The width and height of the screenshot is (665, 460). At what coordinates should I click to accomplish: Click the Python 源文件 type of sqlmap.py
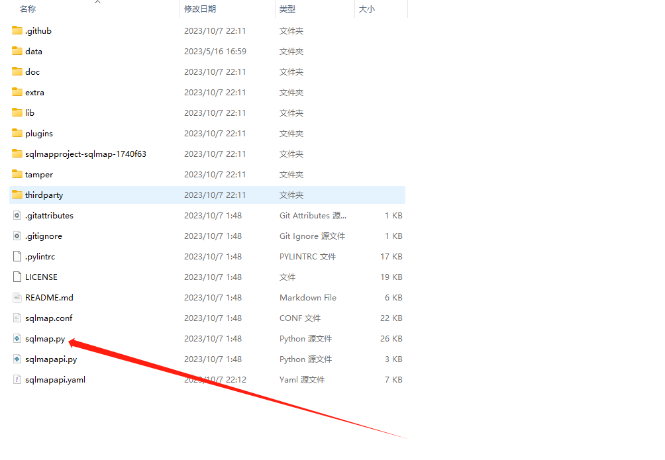(x=306, y=339)
